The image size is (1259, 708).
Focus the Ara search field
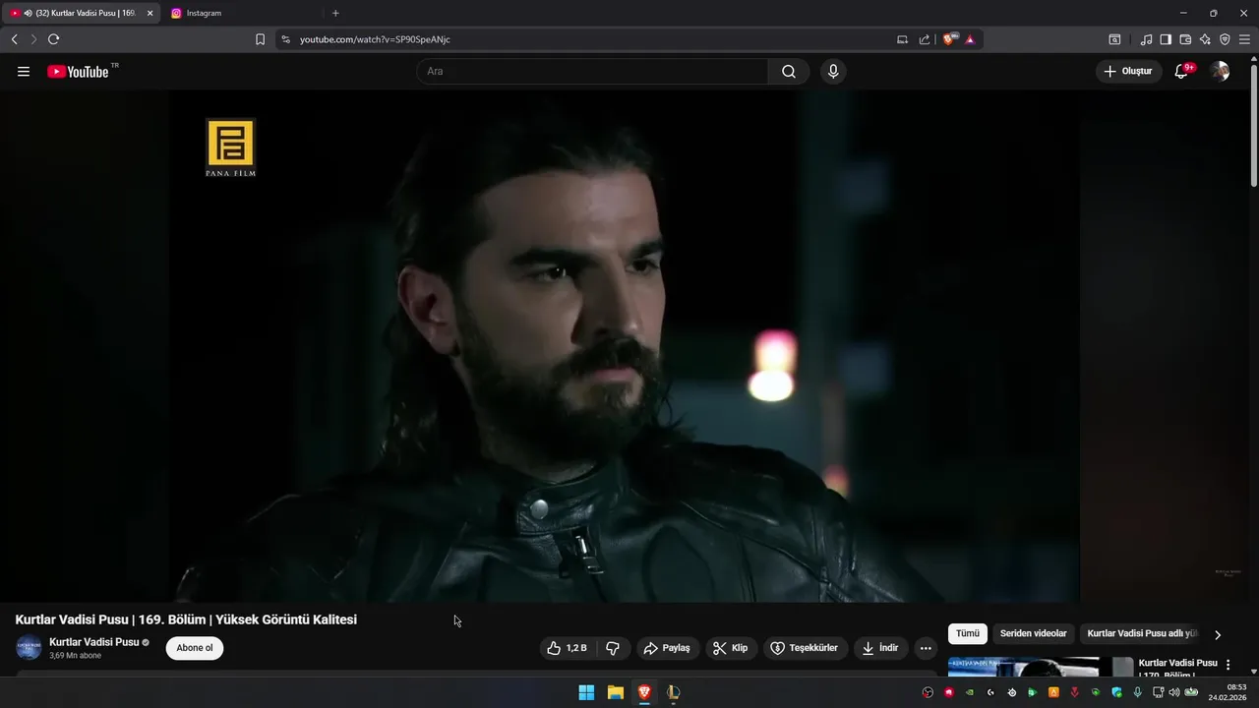coord(592,72)
